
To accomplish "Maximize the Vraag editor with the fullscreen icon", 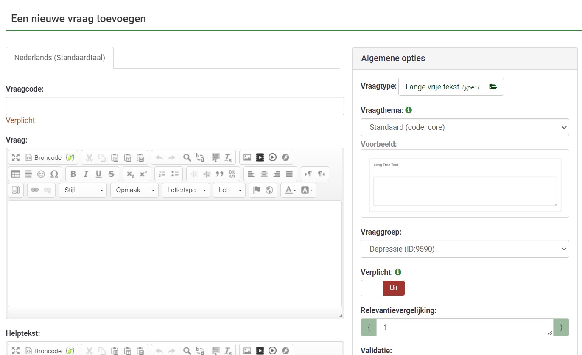I will [16, 158].
